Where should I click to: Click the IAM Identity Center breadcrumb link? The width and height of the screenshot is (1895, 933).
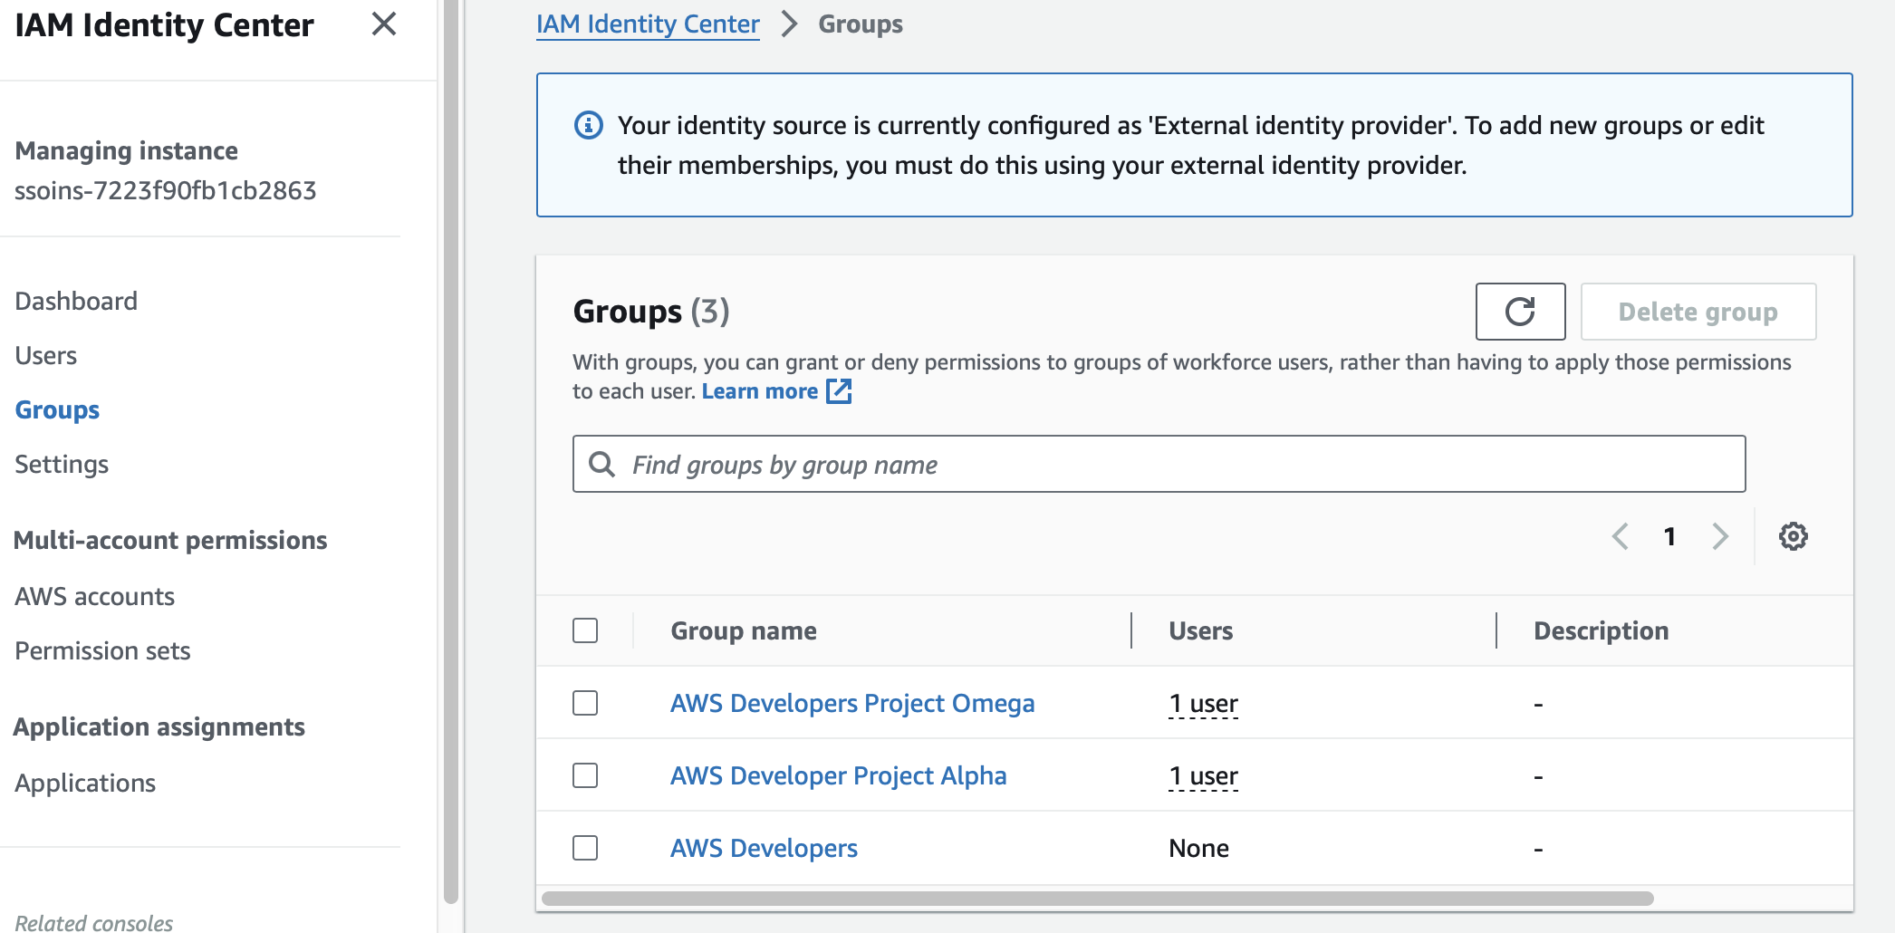coord(648,24)
